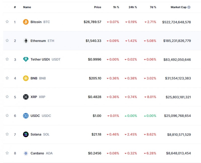The image size is (201, 163).
Task: Click the Ethereum logo icon
Action: (26, 41)
